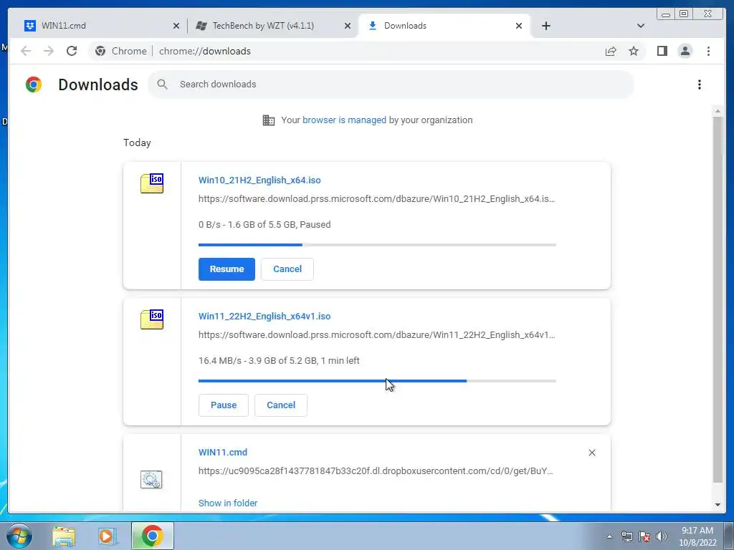Click the page scrollbar down arrow
734x550 pixels.
[718, 505]
